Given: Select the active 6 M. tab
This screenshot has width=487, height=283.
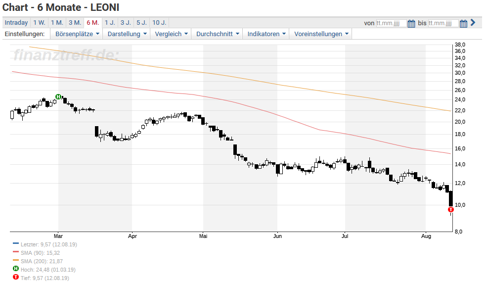Looking at the screenshot, I should [93, 23].
